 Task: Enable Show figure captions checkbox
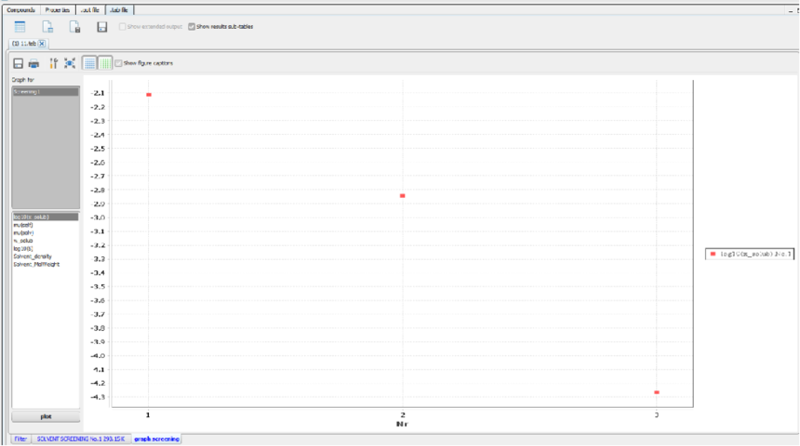pos(118,63)
